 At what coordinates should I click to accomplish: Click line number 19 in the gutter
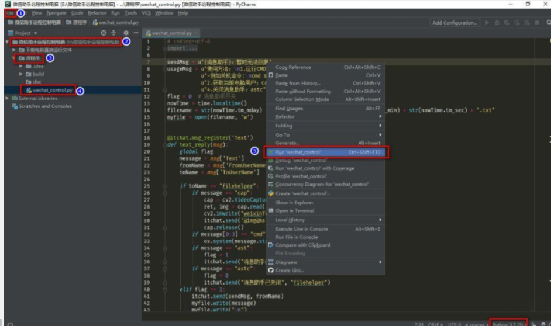147,144
